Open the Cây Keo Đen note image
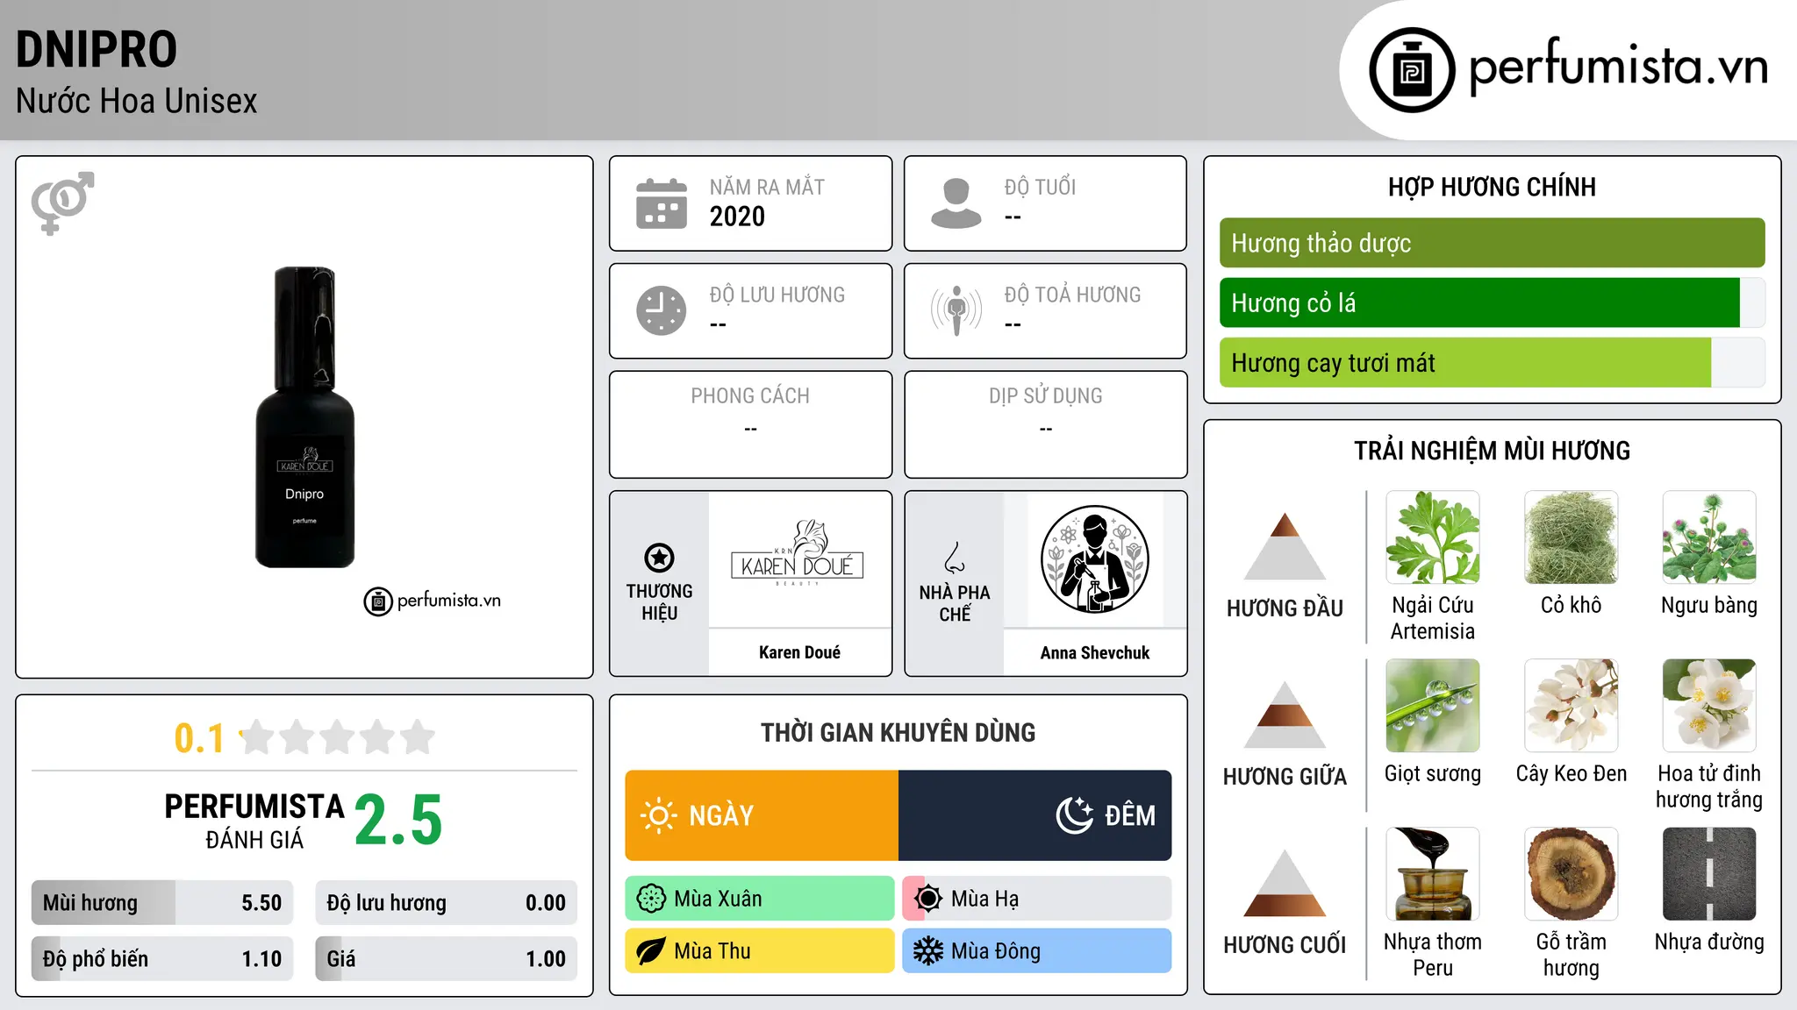This screenshot has height=1010, width=1797. point(1571,706)
